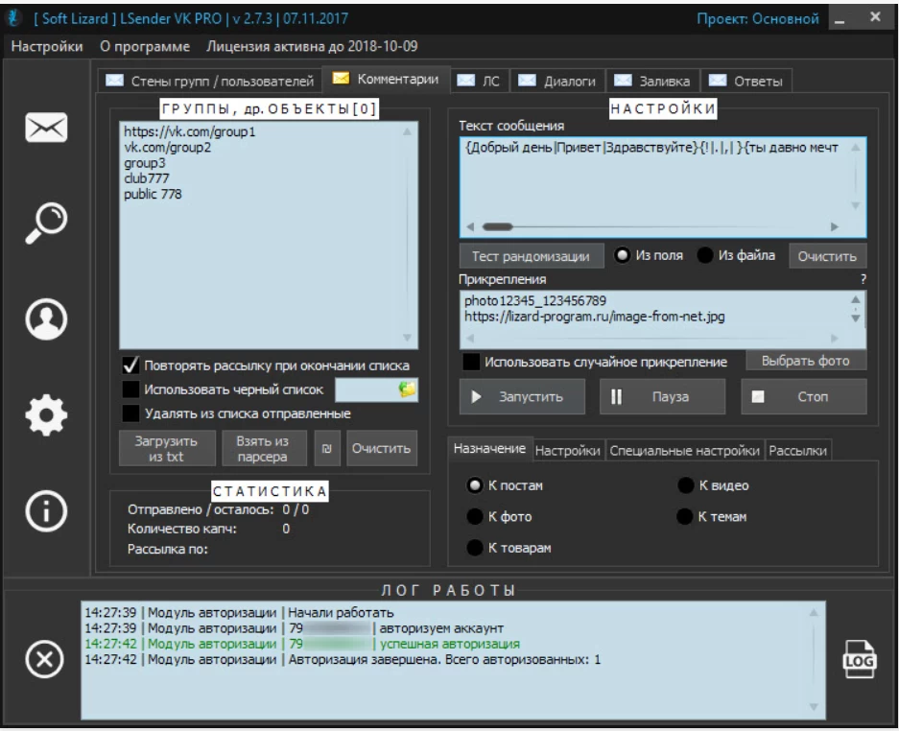Screen dimensions: 899x731
Task: Stop mailing with the Стоп button
Action: [804, 396]
